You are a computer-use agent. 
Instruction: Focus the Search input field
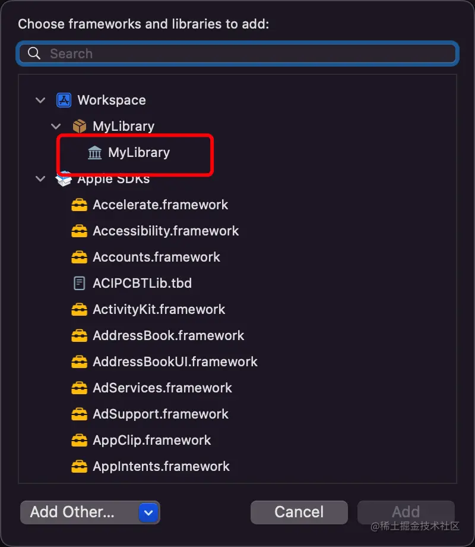237,54
